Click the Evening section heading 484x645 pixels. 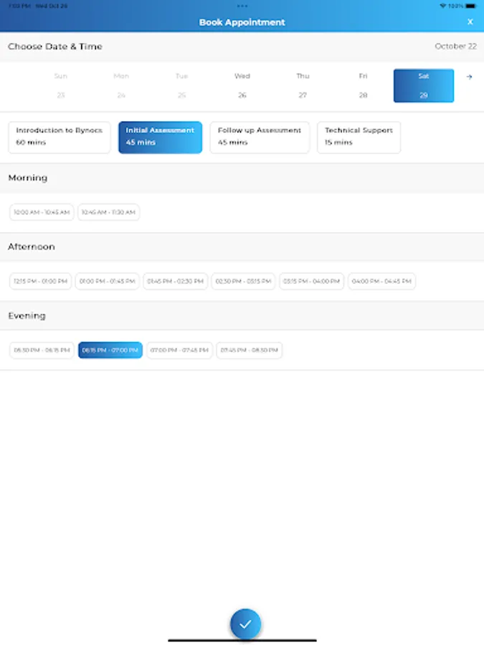(27, 316)
